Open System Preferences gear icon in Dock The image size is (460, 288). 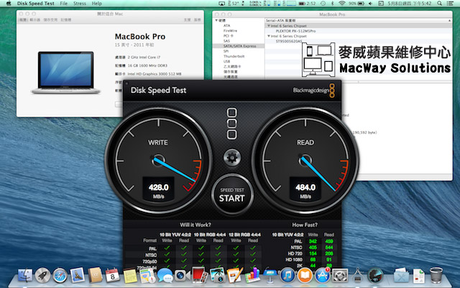340,276
